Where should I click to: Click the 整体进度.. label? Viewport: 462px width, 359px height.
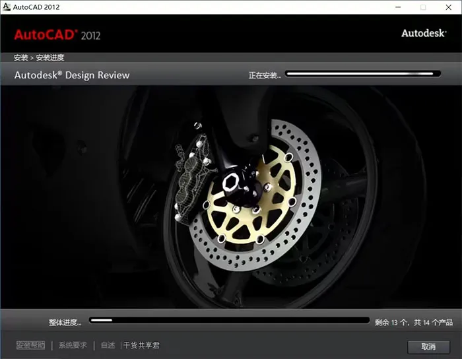click(x=65, y=323)
